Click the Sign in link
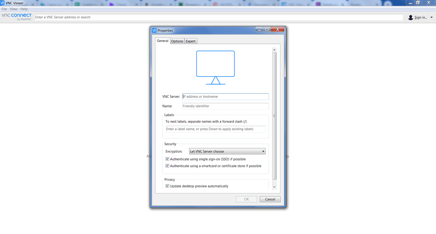Viewport: 436px width, 234px height. 421,17
